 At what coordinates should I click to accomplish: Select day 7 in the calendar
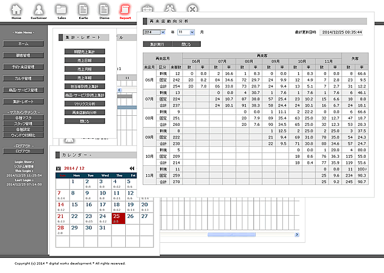click(x=63, y=195)
